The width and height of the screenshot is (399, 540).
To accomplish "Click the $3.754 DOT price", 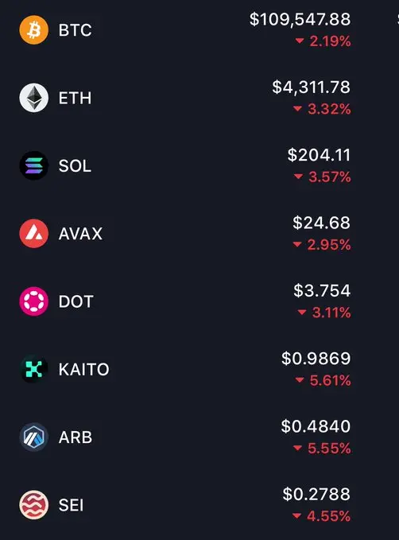I will pos(322,290).
